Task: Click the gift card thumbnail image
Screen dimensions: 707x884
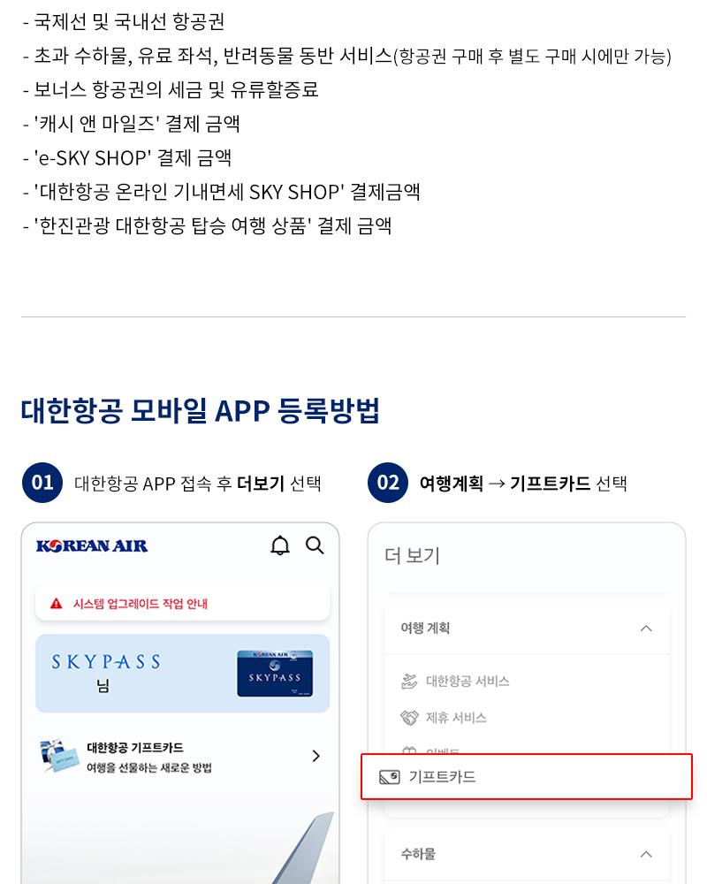Action: [x=59, y=756]
